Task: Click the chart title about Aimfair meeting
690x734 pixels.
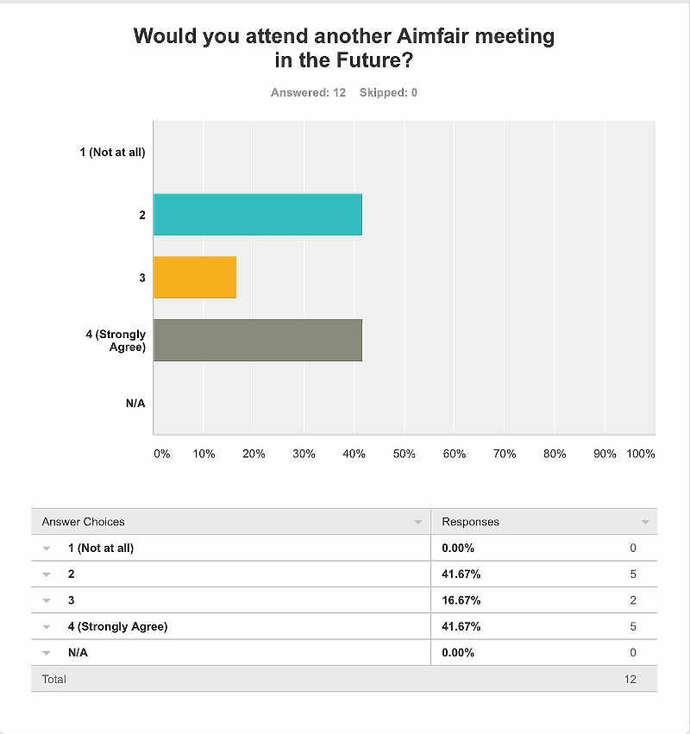Action: click(x=344, y=49)
